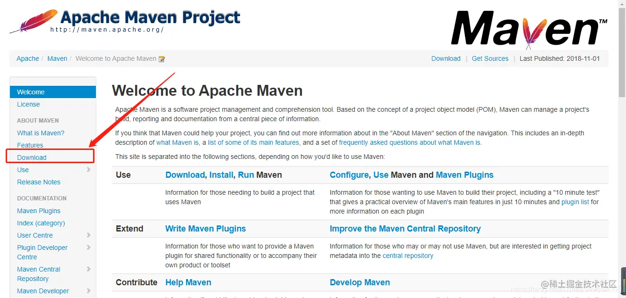Follow 'list of some of its main features' link
The width and height of the screenshot is (626, 298).
(x=253, y=142)
